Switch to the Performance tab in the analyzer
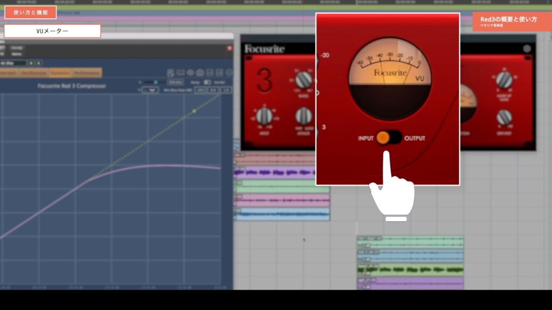This screenshot has width=552, height=310. click(87, 73)
